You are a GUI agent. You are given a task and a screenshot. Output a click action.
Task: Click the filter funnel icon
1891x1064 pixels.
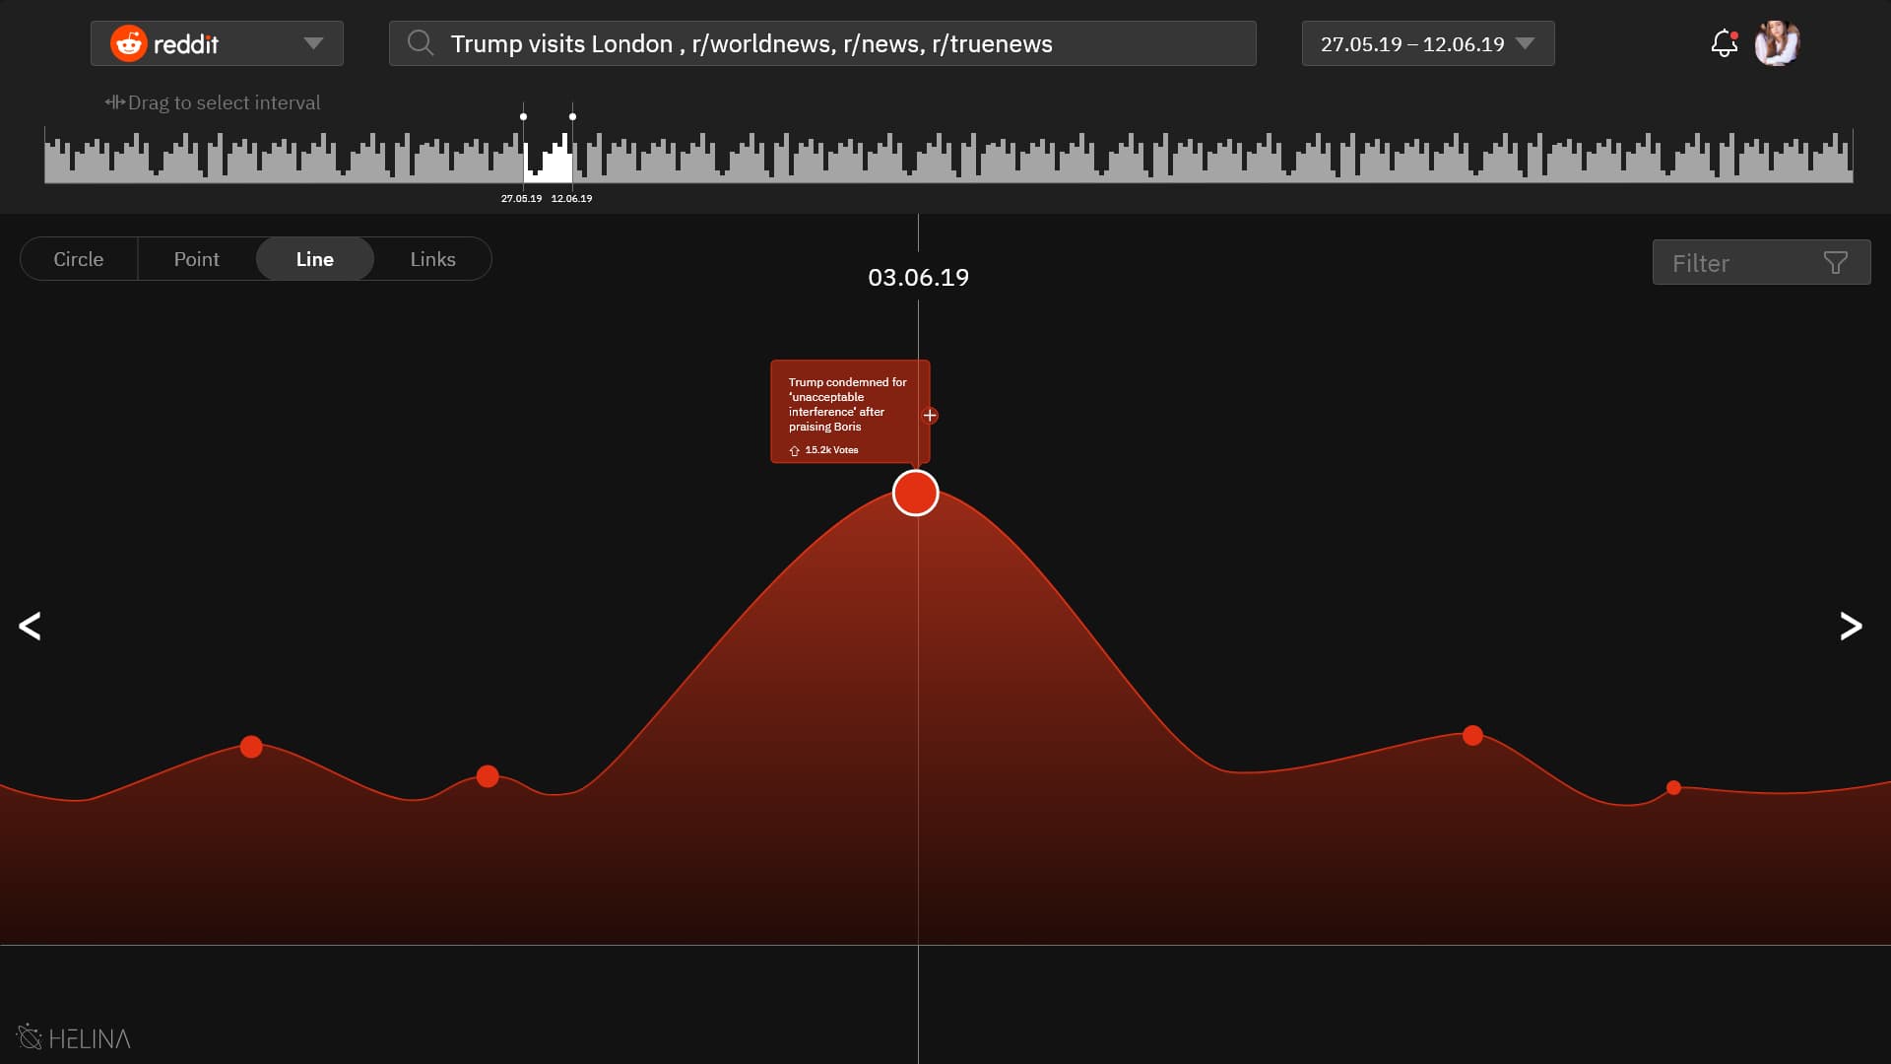(1835, 263)
